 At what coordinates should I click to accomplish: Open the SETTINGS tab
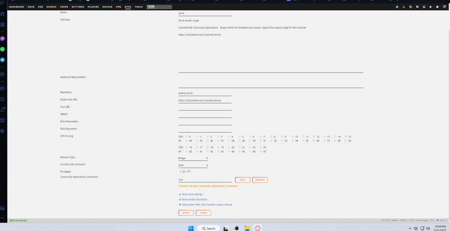[x=78, y=7]
